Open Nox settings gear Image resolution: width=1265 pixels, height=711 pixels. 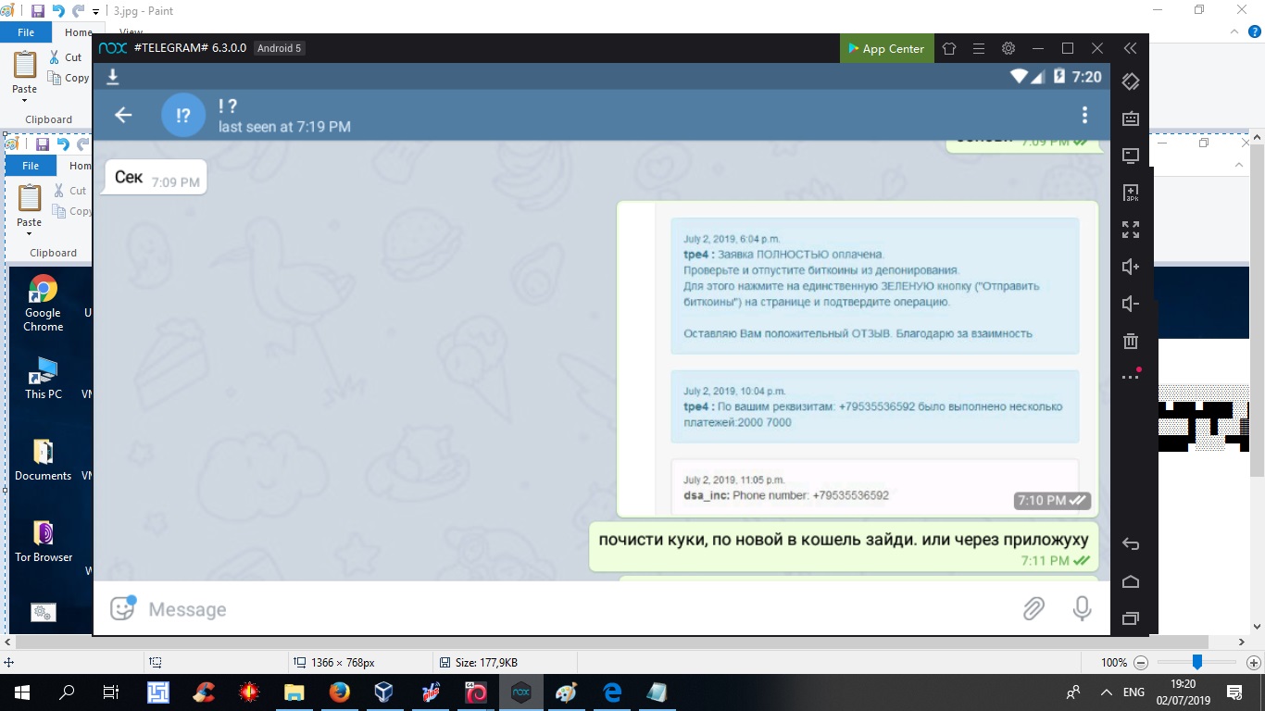coord(1008,48)
